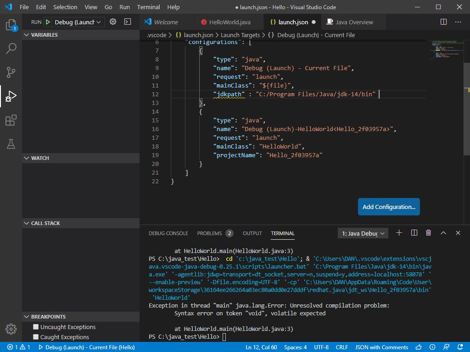
Task: Open the Search view in activity bar
Action: (11, 49)
